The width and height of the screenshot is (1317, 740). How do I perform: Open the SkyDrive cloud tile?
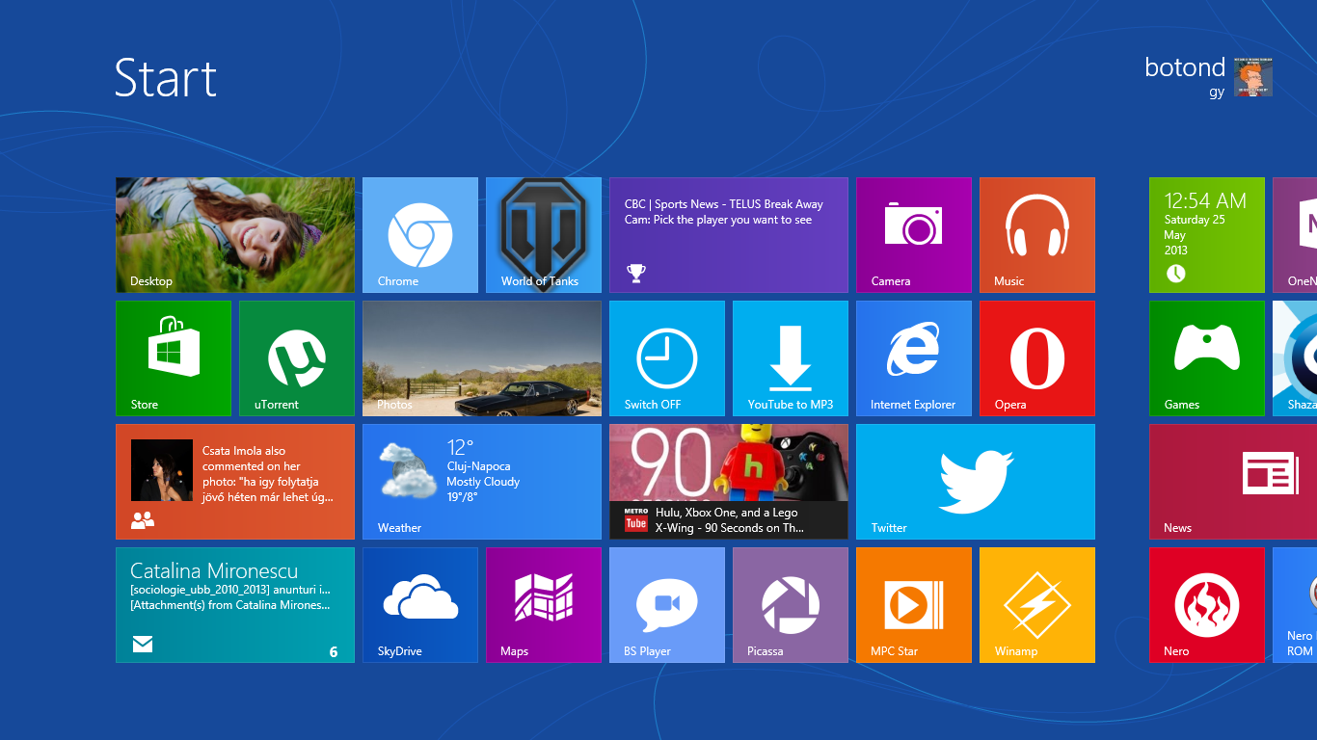click(x=420, y=605)
